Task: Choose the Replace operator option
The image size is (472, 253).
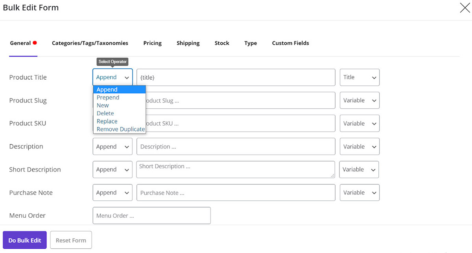Action: pos(107,121)
